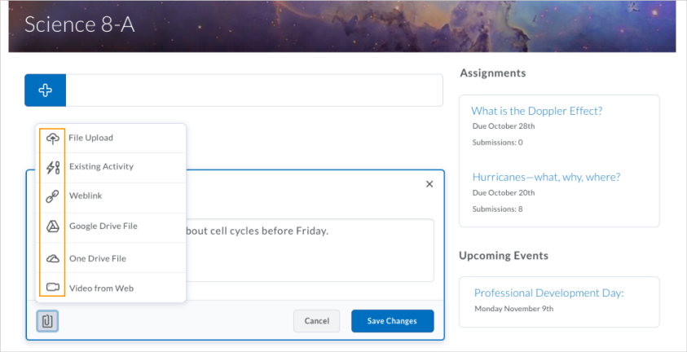687x352 pixels.
Task: Click the File Upload cloud icon
Action: 53,139
